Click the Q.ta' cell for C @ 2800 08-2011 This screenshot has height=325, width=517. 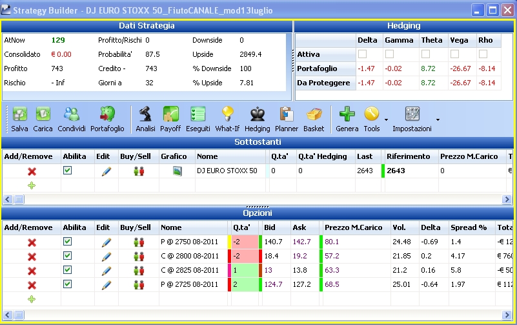(x=245, y=256)
